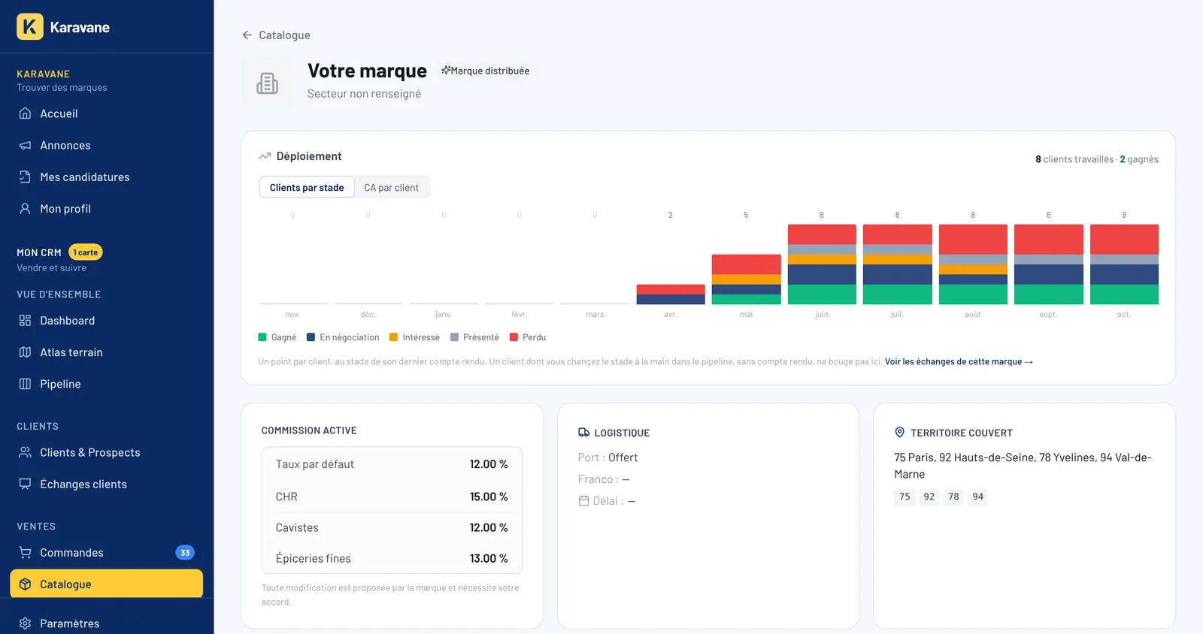Viewport: 1203px width, 634px height.
Task: Click the Commandes shopping cart icon
Action: [x=25, y=553]
